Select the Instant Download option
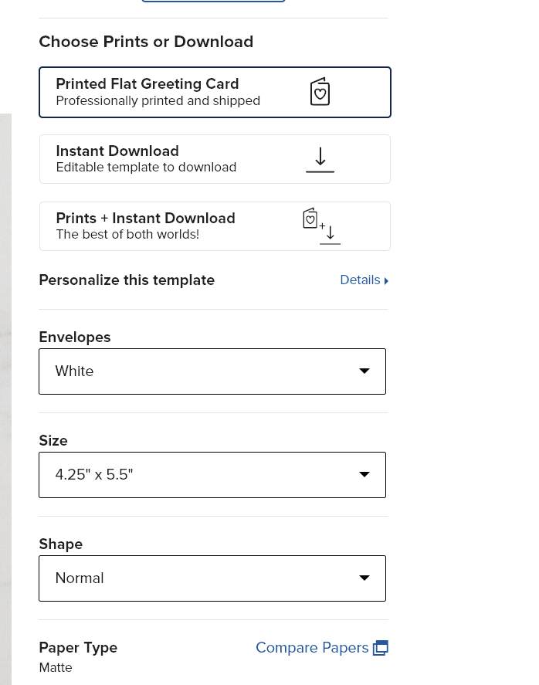The height and width of the screenshot is (685, 539). [215, 159]
